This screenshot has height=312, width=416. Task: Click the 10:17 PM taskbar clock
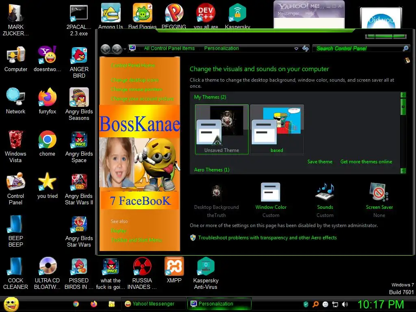(x=381, y=304)
